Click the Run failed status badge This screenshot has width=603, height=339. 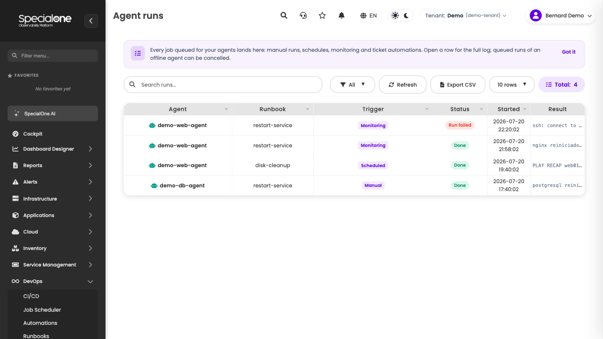460,125
